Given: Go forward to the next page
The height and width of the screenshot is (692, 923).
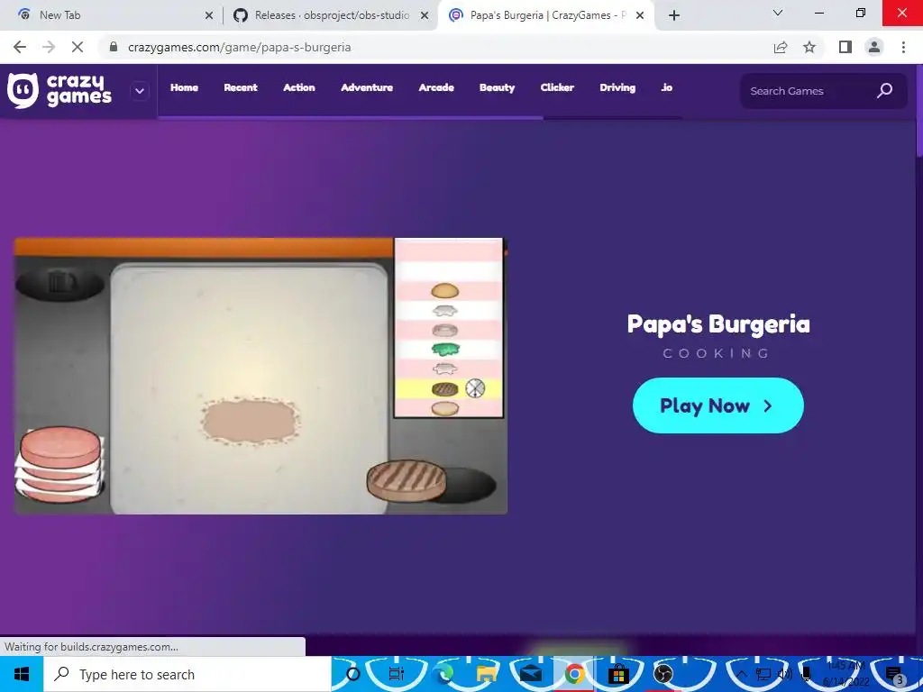Looking at the screenshot, I should click(x=49, y=47).
